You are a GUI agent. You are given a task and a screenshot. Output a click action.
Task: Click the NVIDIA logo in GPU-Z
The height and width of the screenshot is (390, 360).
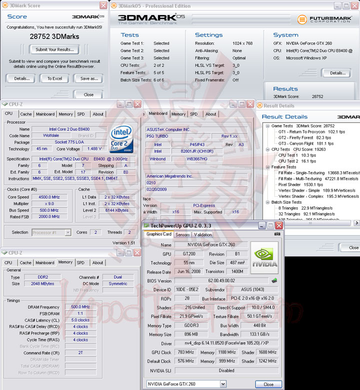[x=264, y=258]
